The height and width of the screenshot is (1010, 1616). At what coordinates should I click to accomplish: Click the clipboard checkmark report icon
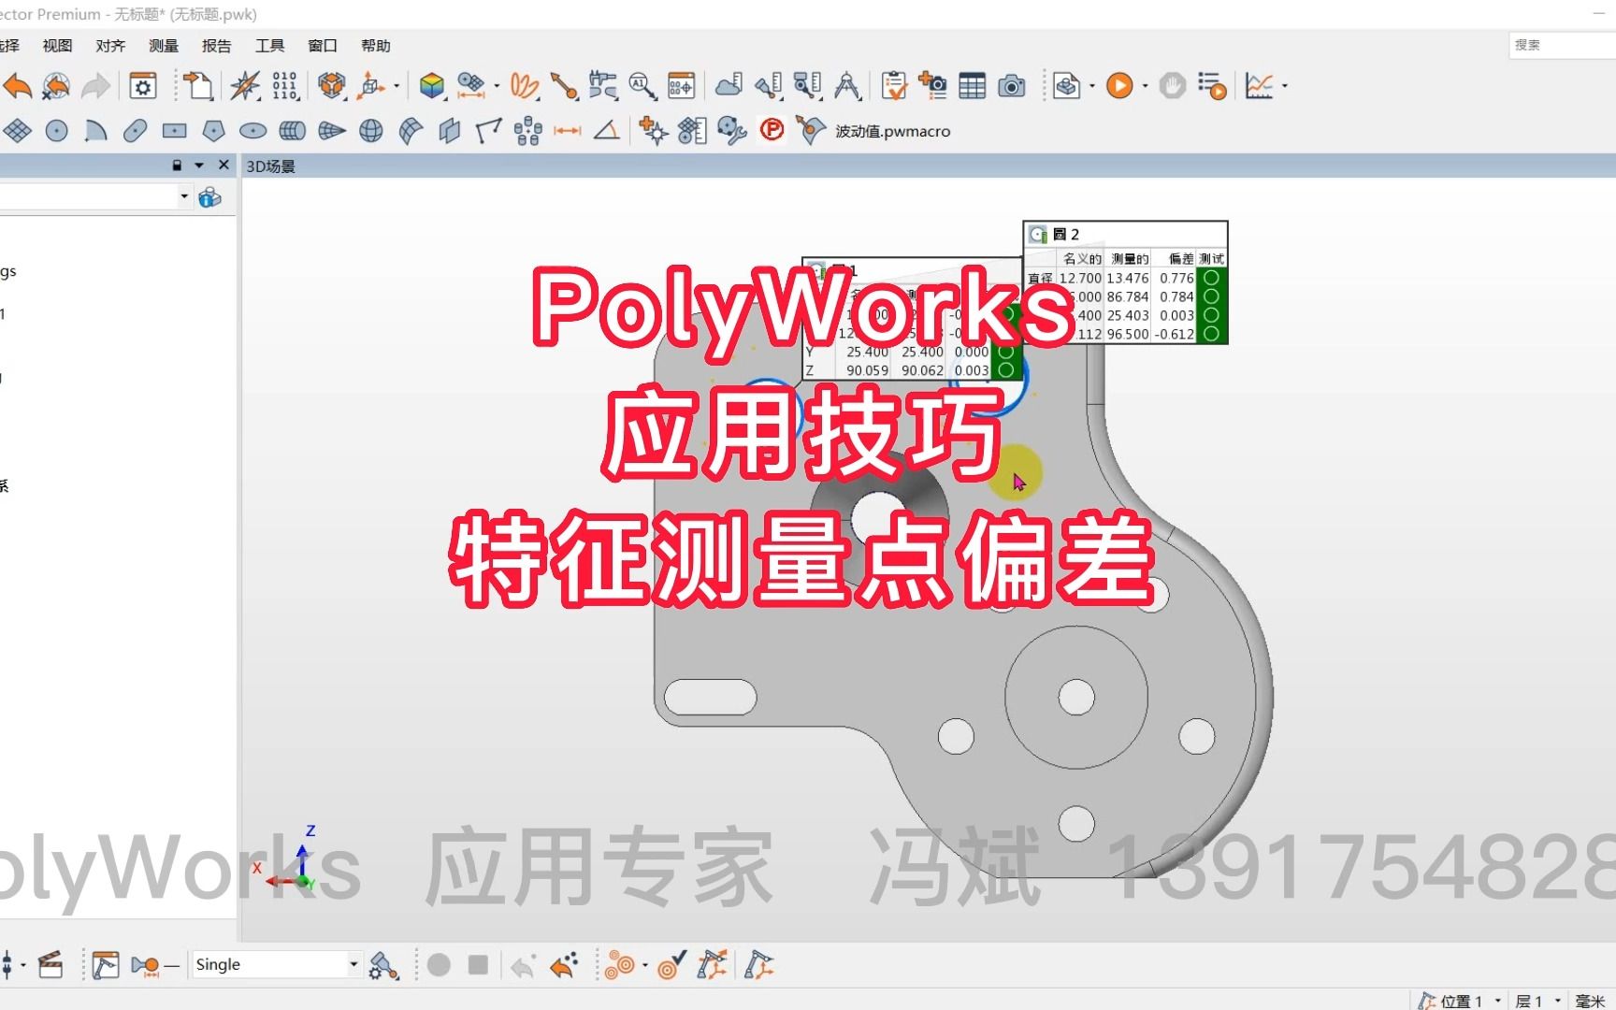(x=894, y=86)
